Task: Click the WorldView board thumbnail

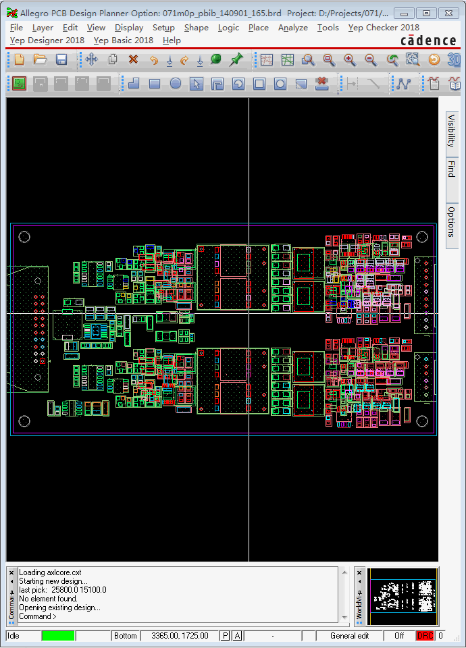Action: pos(403,596)
